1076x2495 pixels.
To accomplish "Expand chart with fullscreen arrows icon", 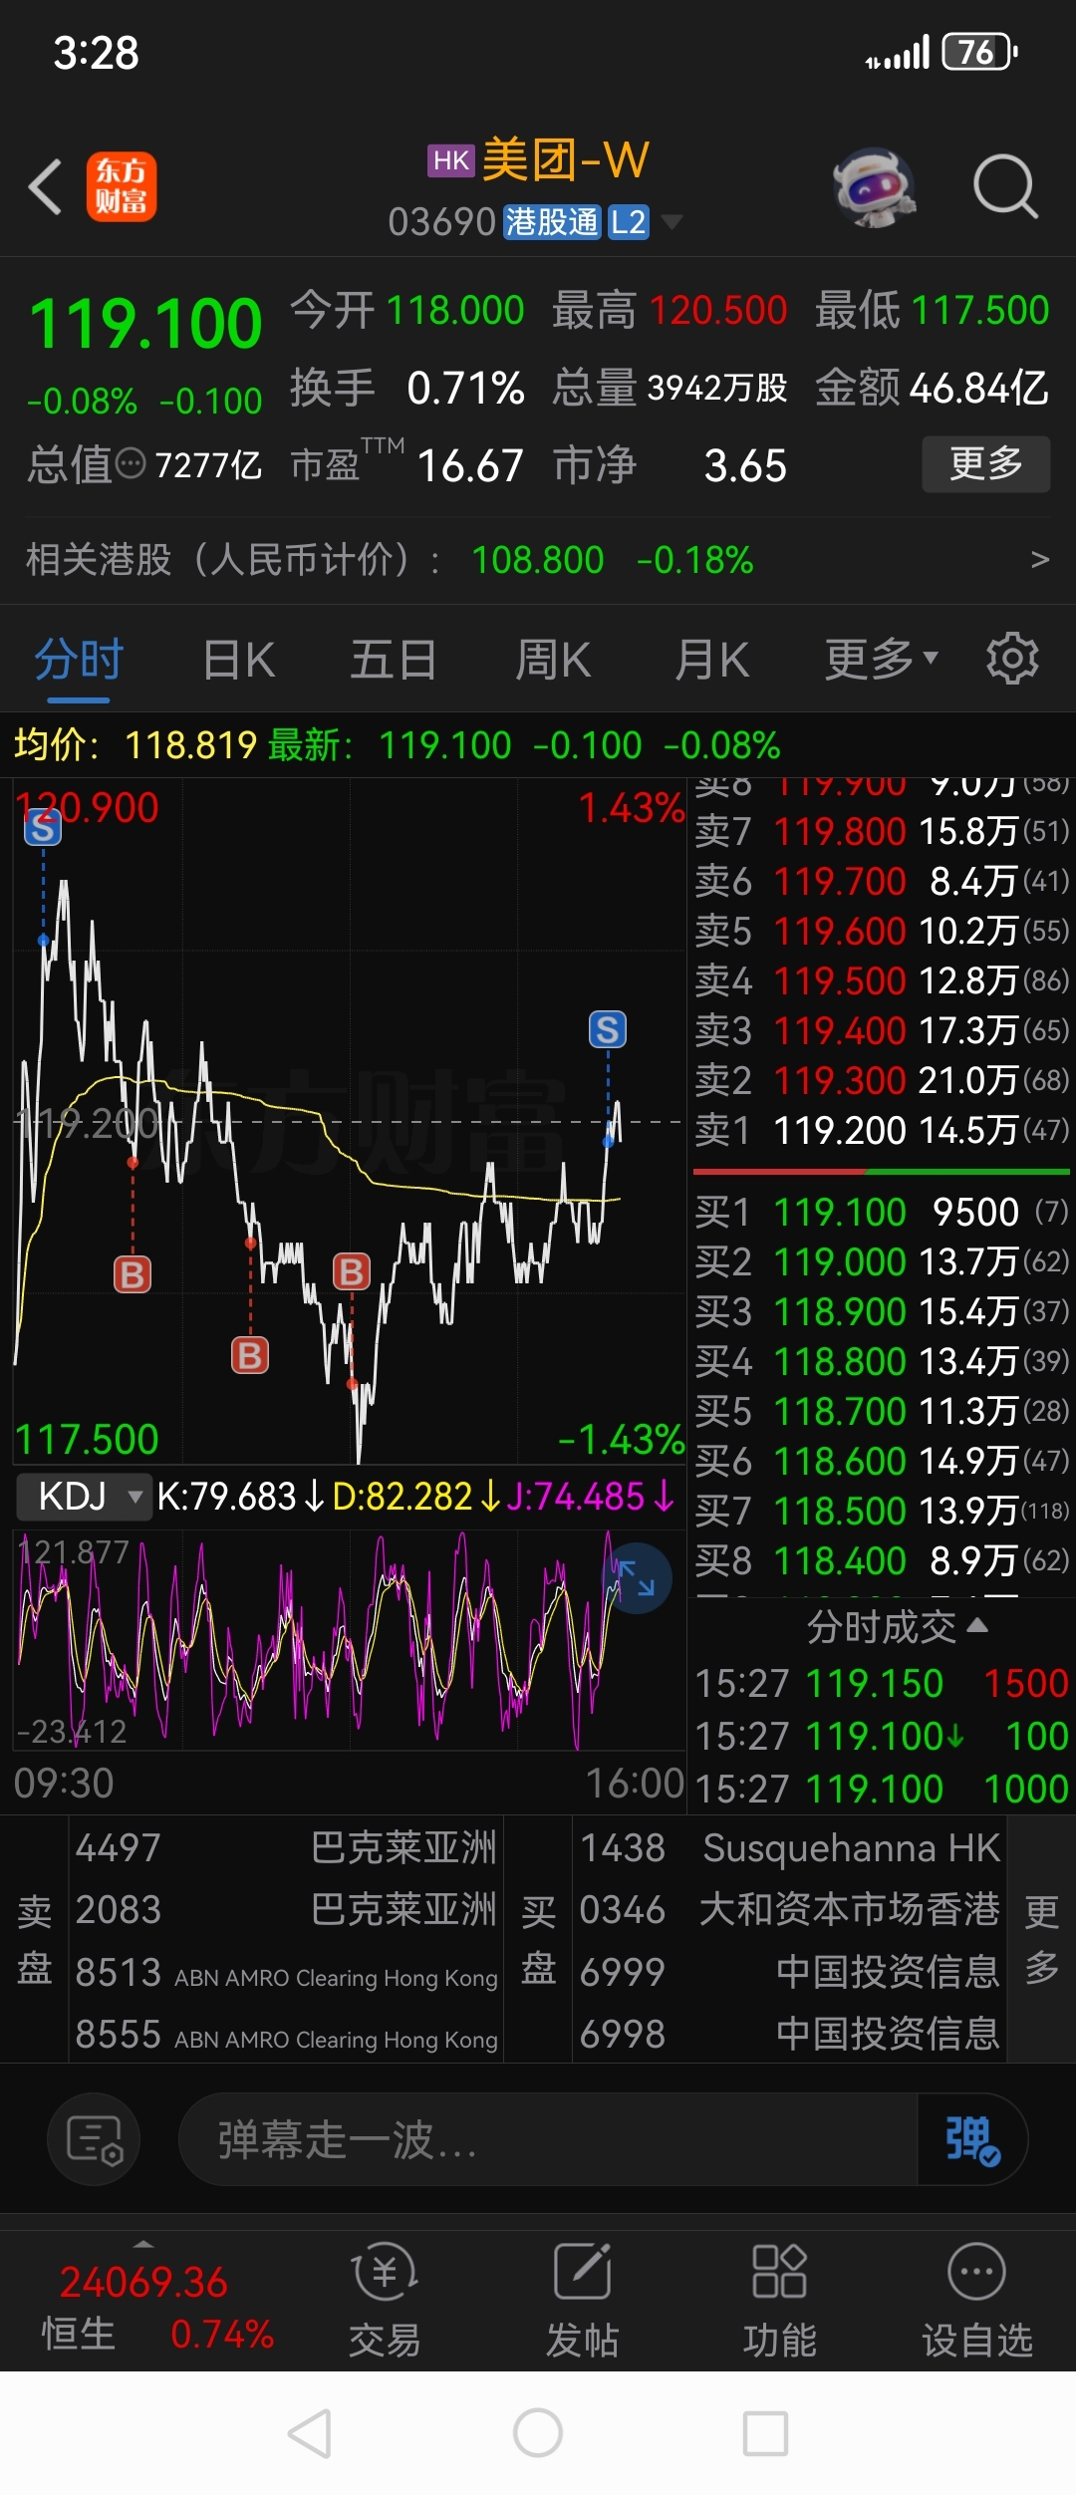I will pos(636,1578).
